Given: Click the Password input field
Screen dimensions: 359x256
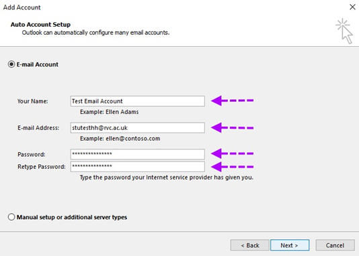Looking at the screenshot, I should 137,154.
